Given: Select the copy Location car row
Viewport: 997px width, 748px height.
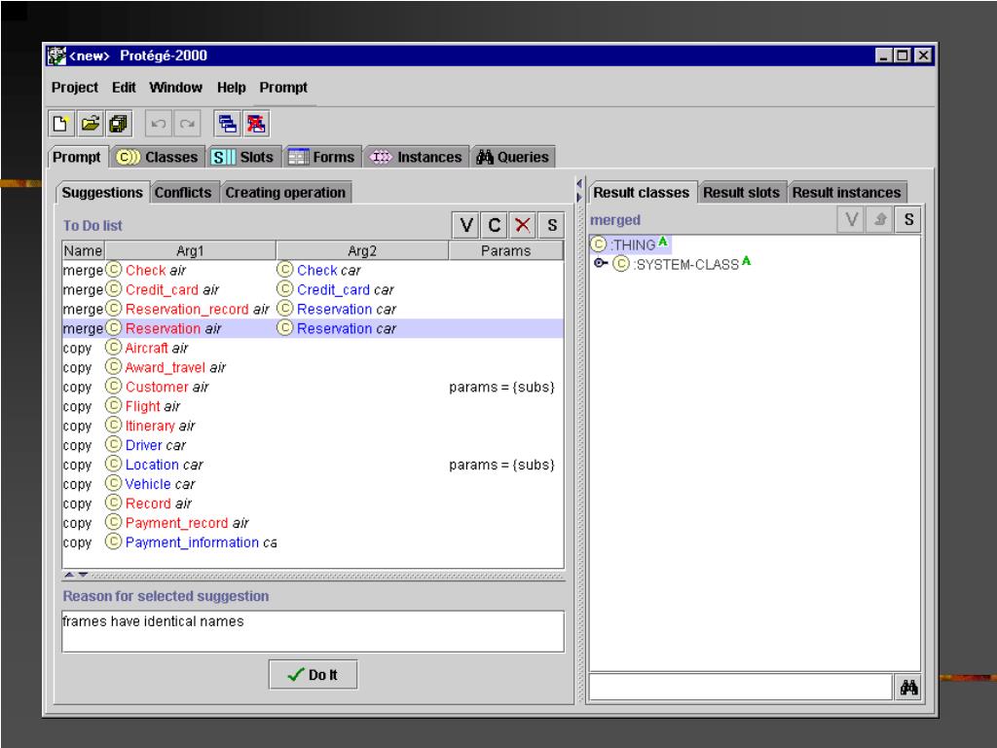Looking at the screenshot, I should pyautogui.click(x=313, y=465).
